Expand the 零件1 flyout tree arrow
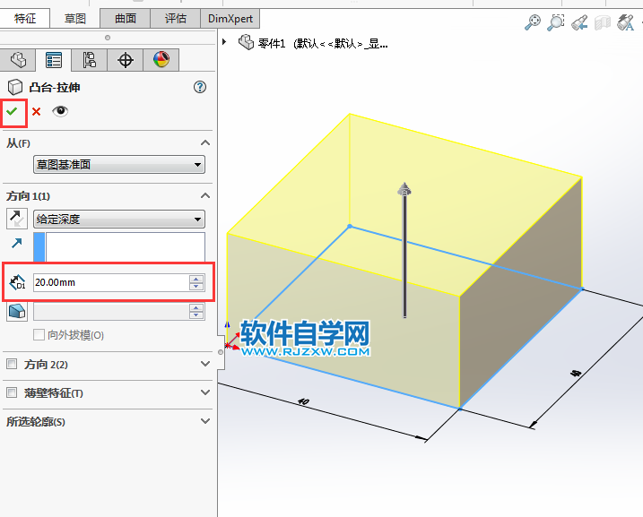The width and height of the screenshot is (643, 517). pyautogui.click(x=224, y=42)
